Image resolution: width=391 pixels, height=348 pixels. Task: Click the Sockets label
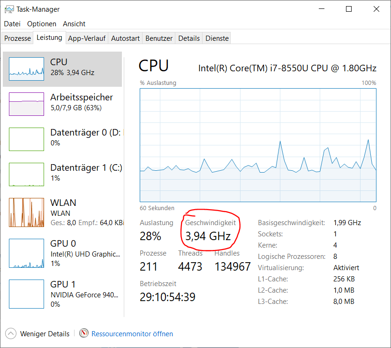(x=271, y=234)
